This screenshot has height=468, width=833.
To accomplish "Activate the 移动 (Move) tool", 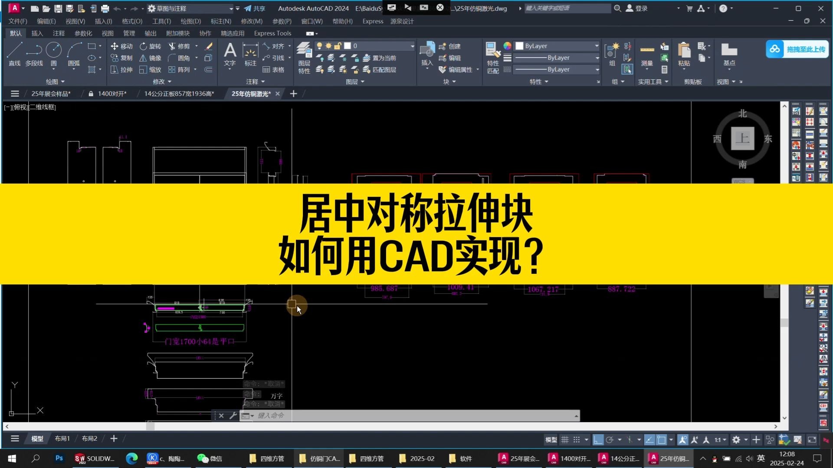I will pyautogui.click(x=122, y=46).
